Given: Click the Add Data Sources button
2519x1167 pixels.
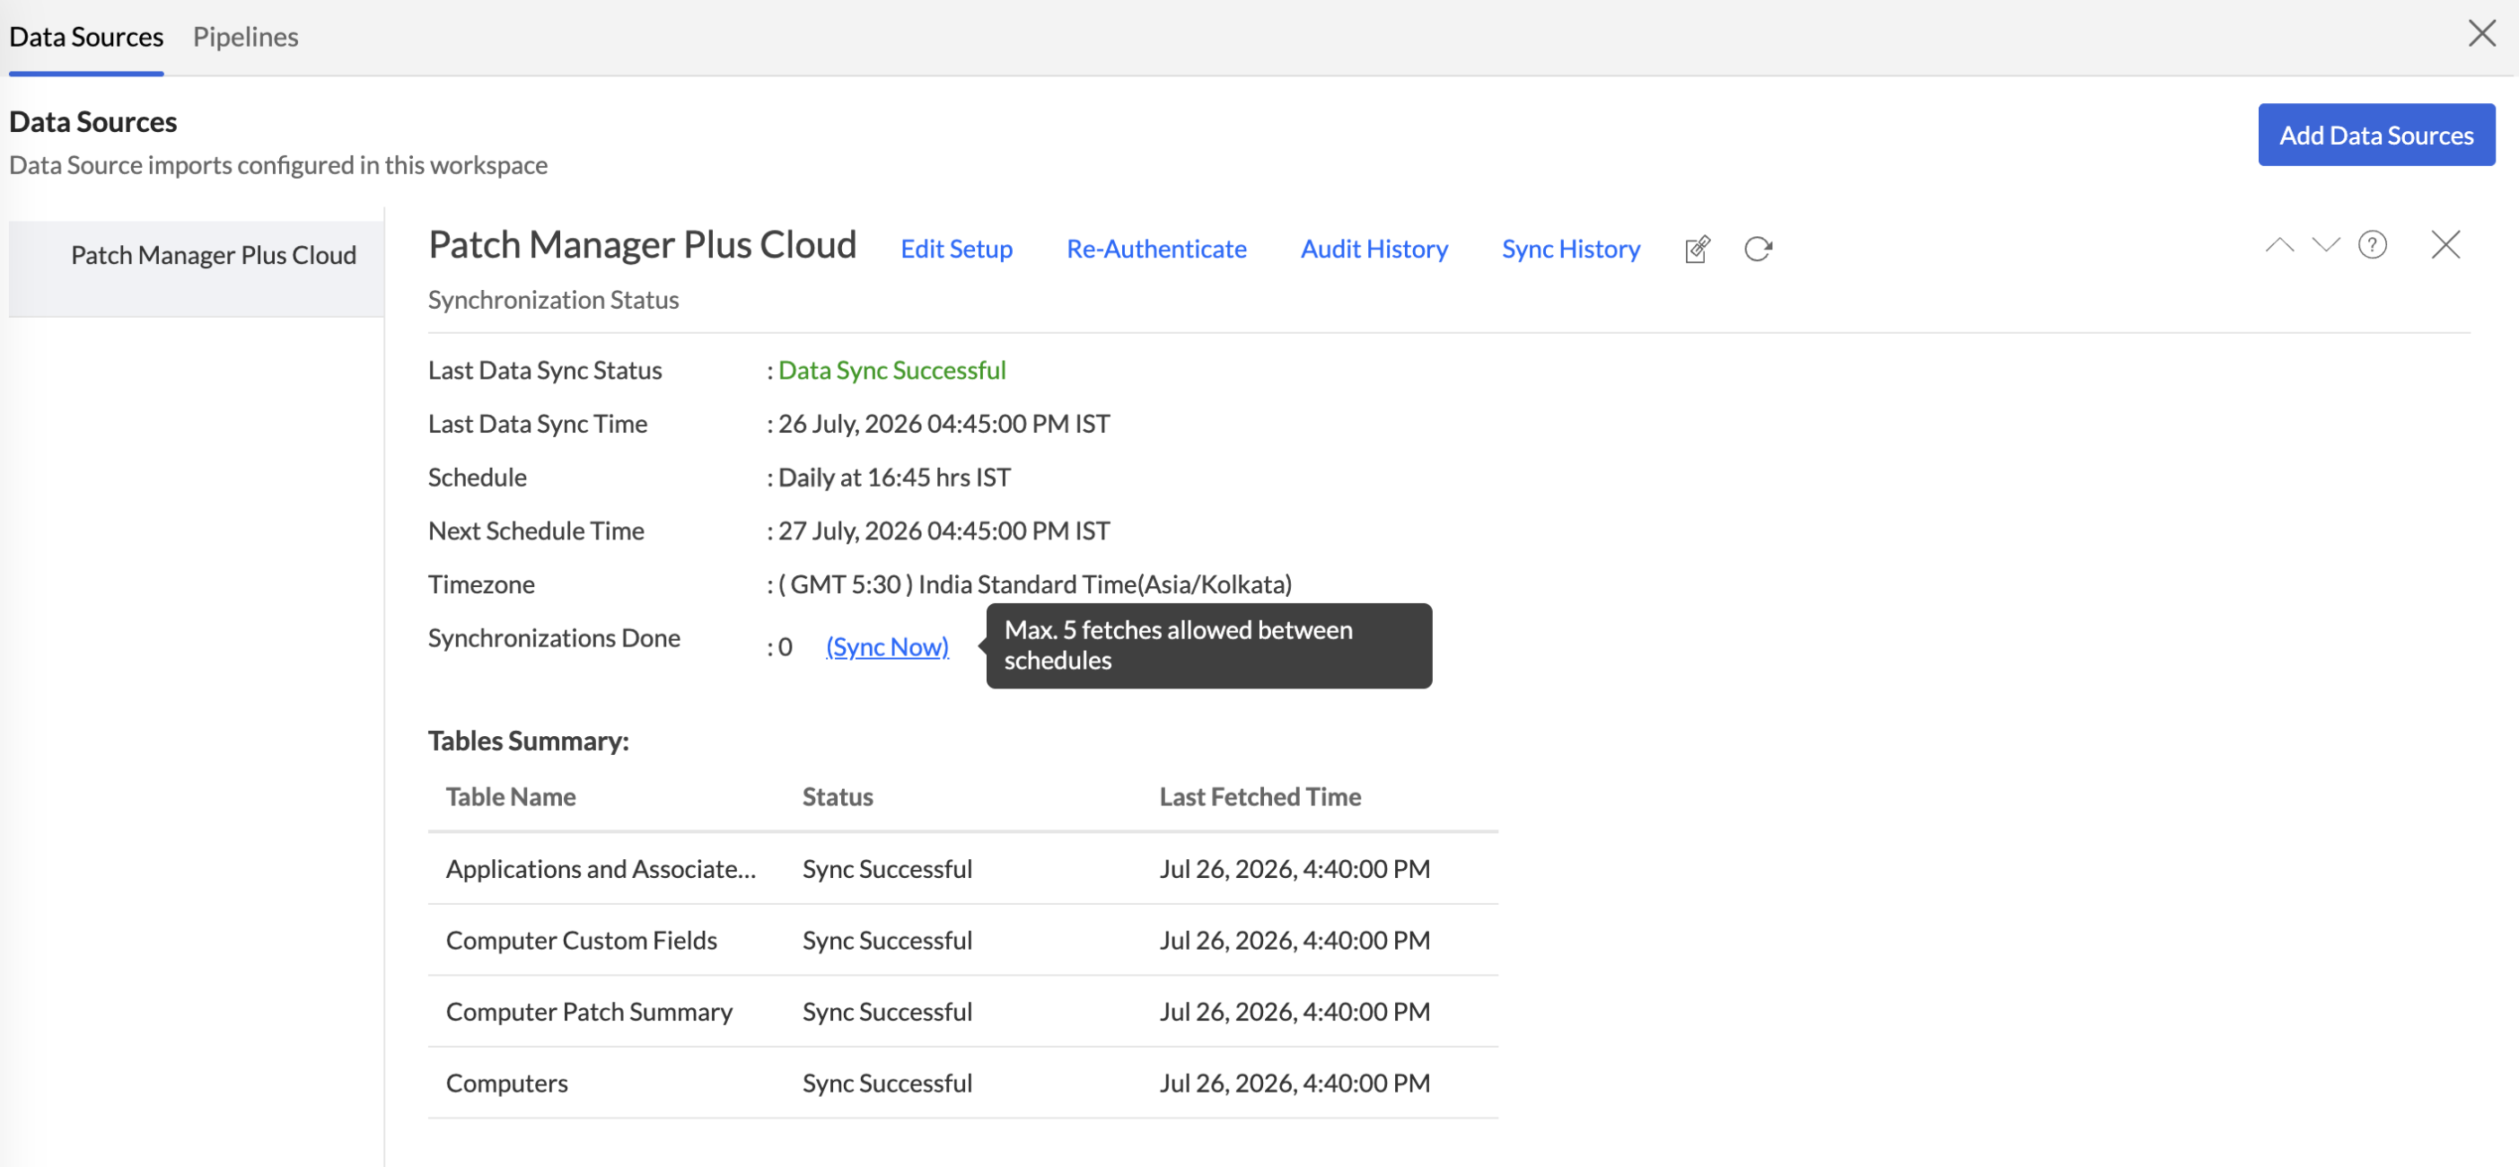Looking at the screenshot, I should [x=2376, y=135].
